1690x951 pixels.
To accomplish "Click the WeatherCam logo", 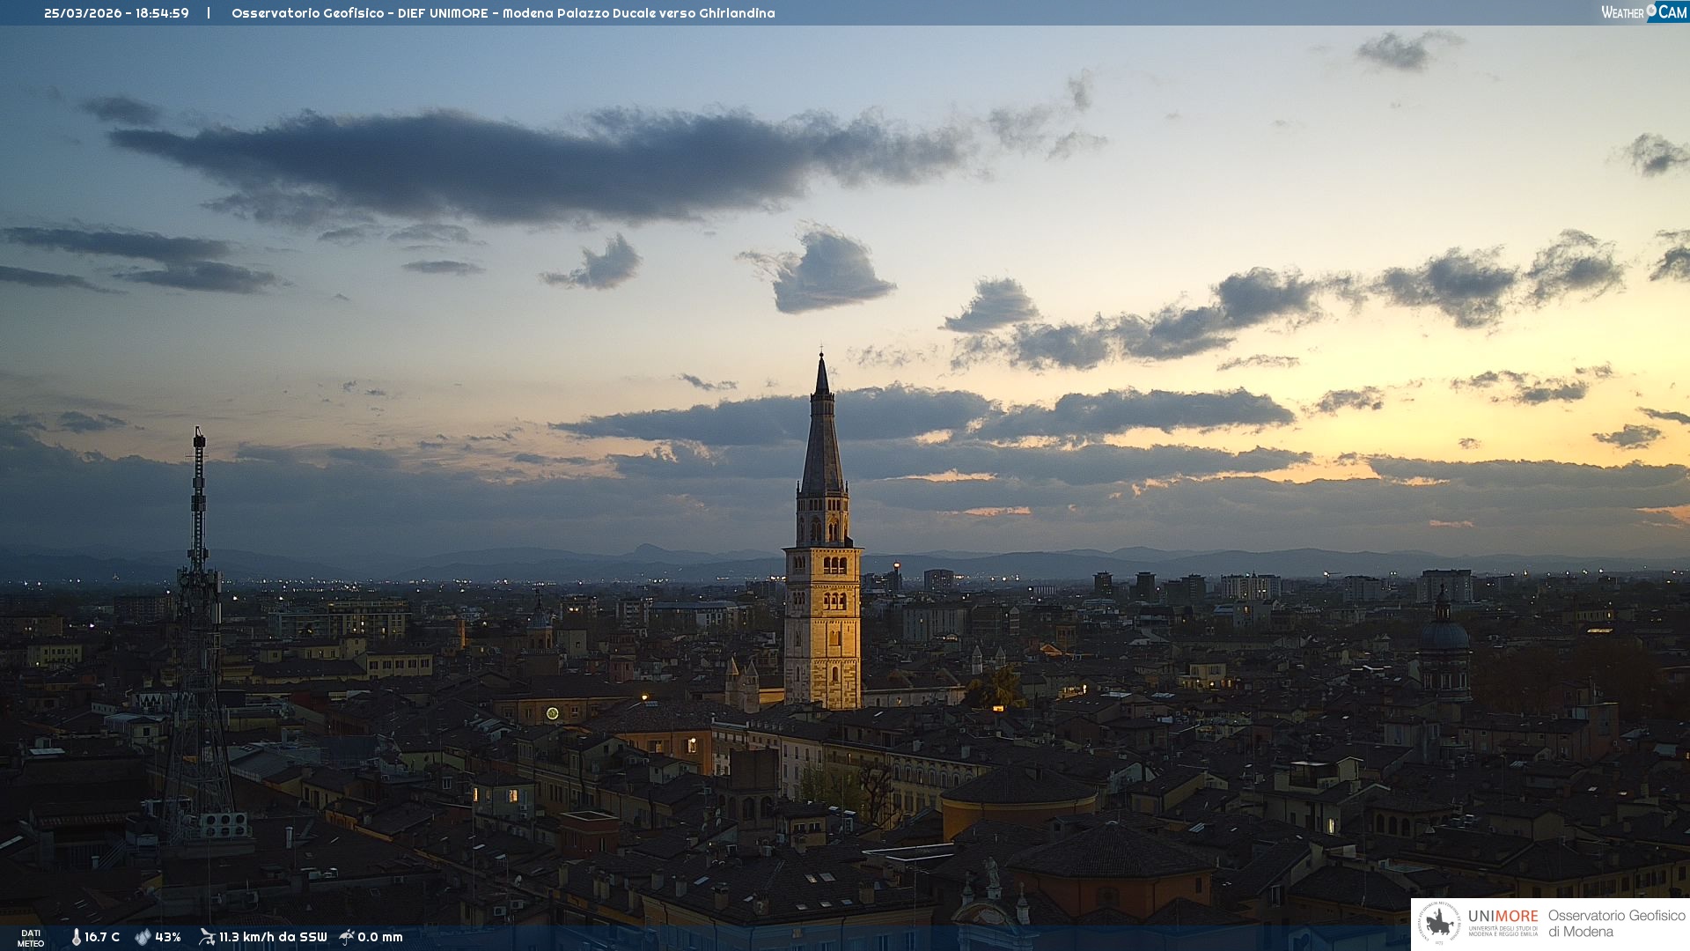I will coord(1643,12).
